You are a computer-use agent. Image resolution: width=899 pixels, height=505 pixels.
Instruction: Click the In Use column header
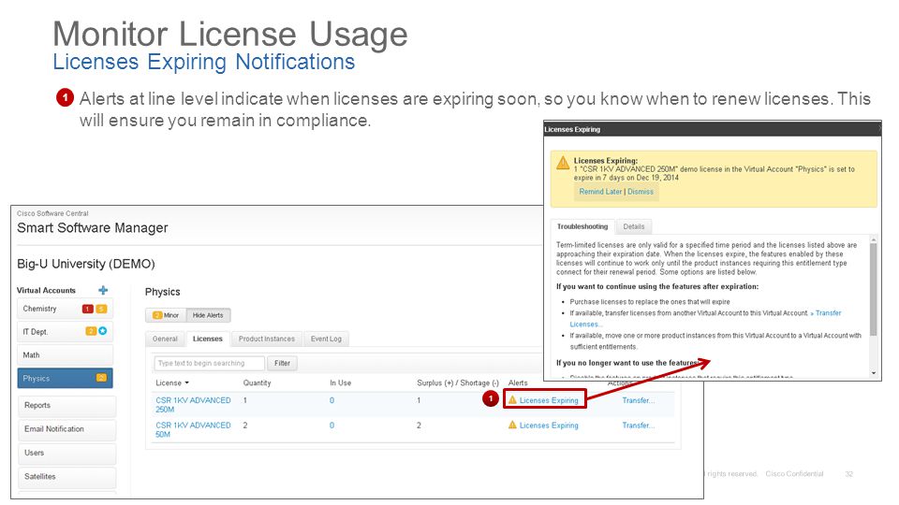[341, 383]
